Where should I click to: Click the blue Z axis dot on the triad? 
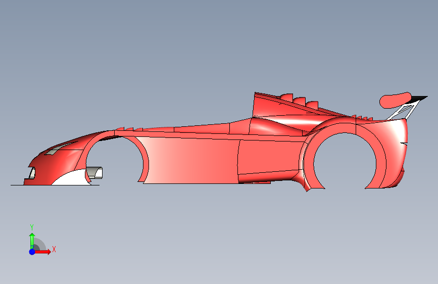[32, 252]
